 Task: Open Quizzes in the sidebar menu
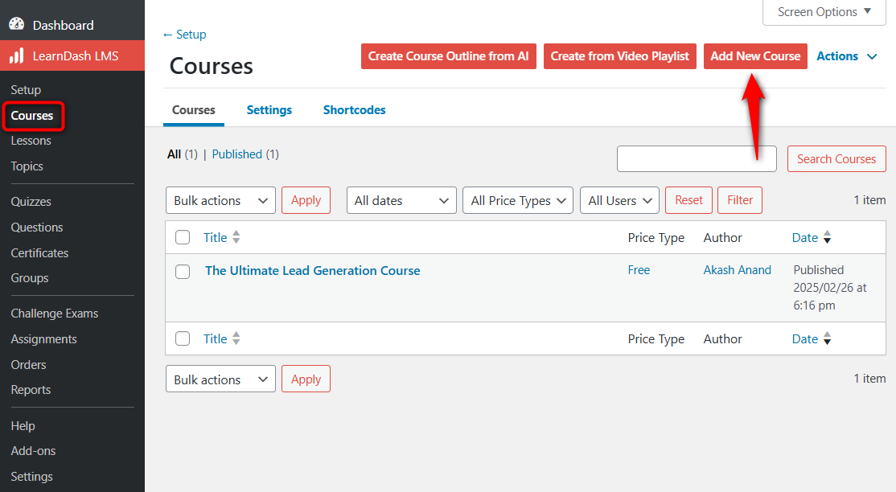(31, 202)
